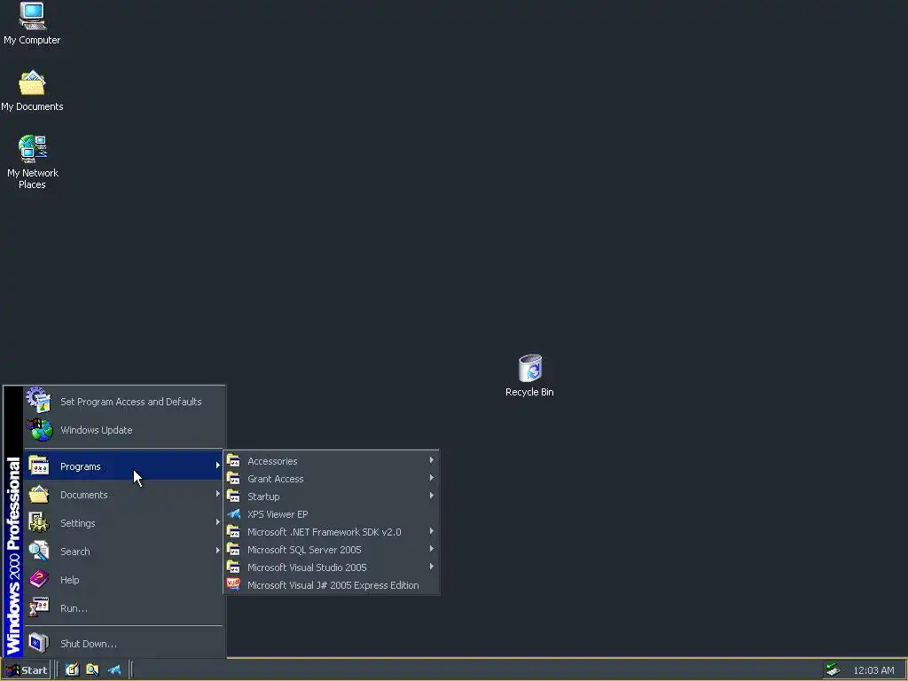
Task: Click the taskbar clock showing 12:03 AM
Action: (x=873, y=670)
